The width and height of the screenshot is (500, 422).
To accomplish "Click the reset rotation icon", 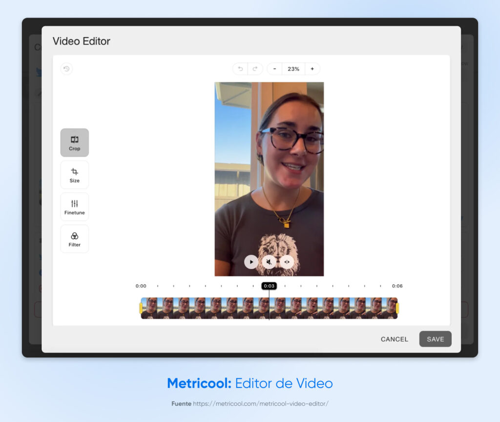I will tap(66, 69).
